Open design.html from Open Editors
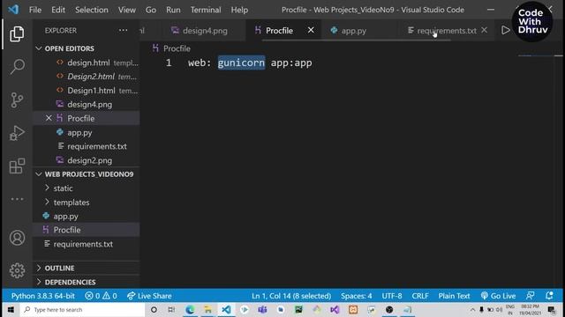Viewport: 565px width, 317px height. click(x=88, y=63)
